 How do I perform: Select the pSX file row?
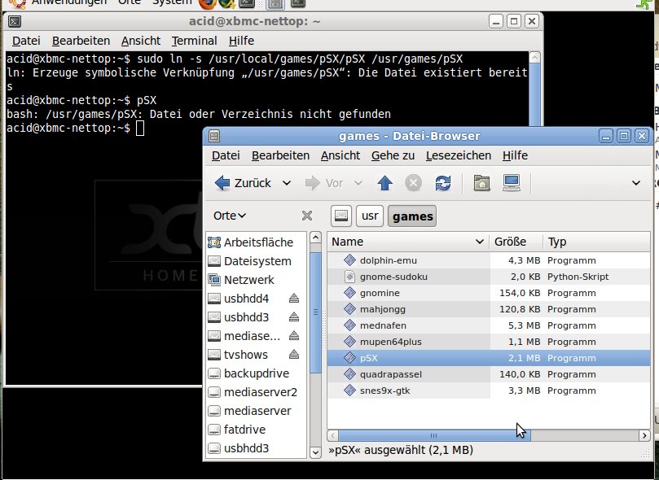click(x=489, y=358)
